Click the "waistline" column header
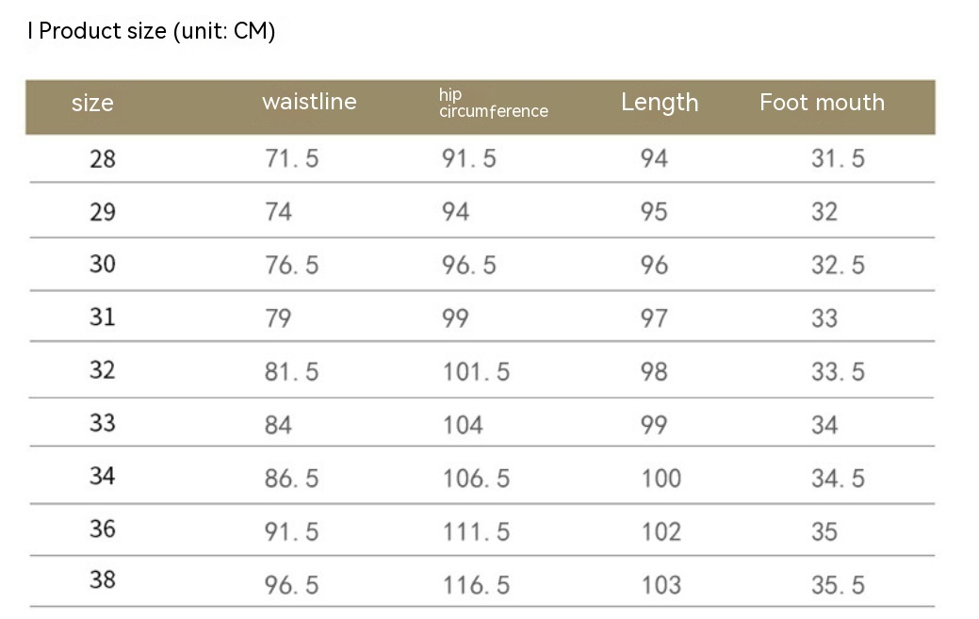Screen dimensions: 979x619 coord(309,102)
